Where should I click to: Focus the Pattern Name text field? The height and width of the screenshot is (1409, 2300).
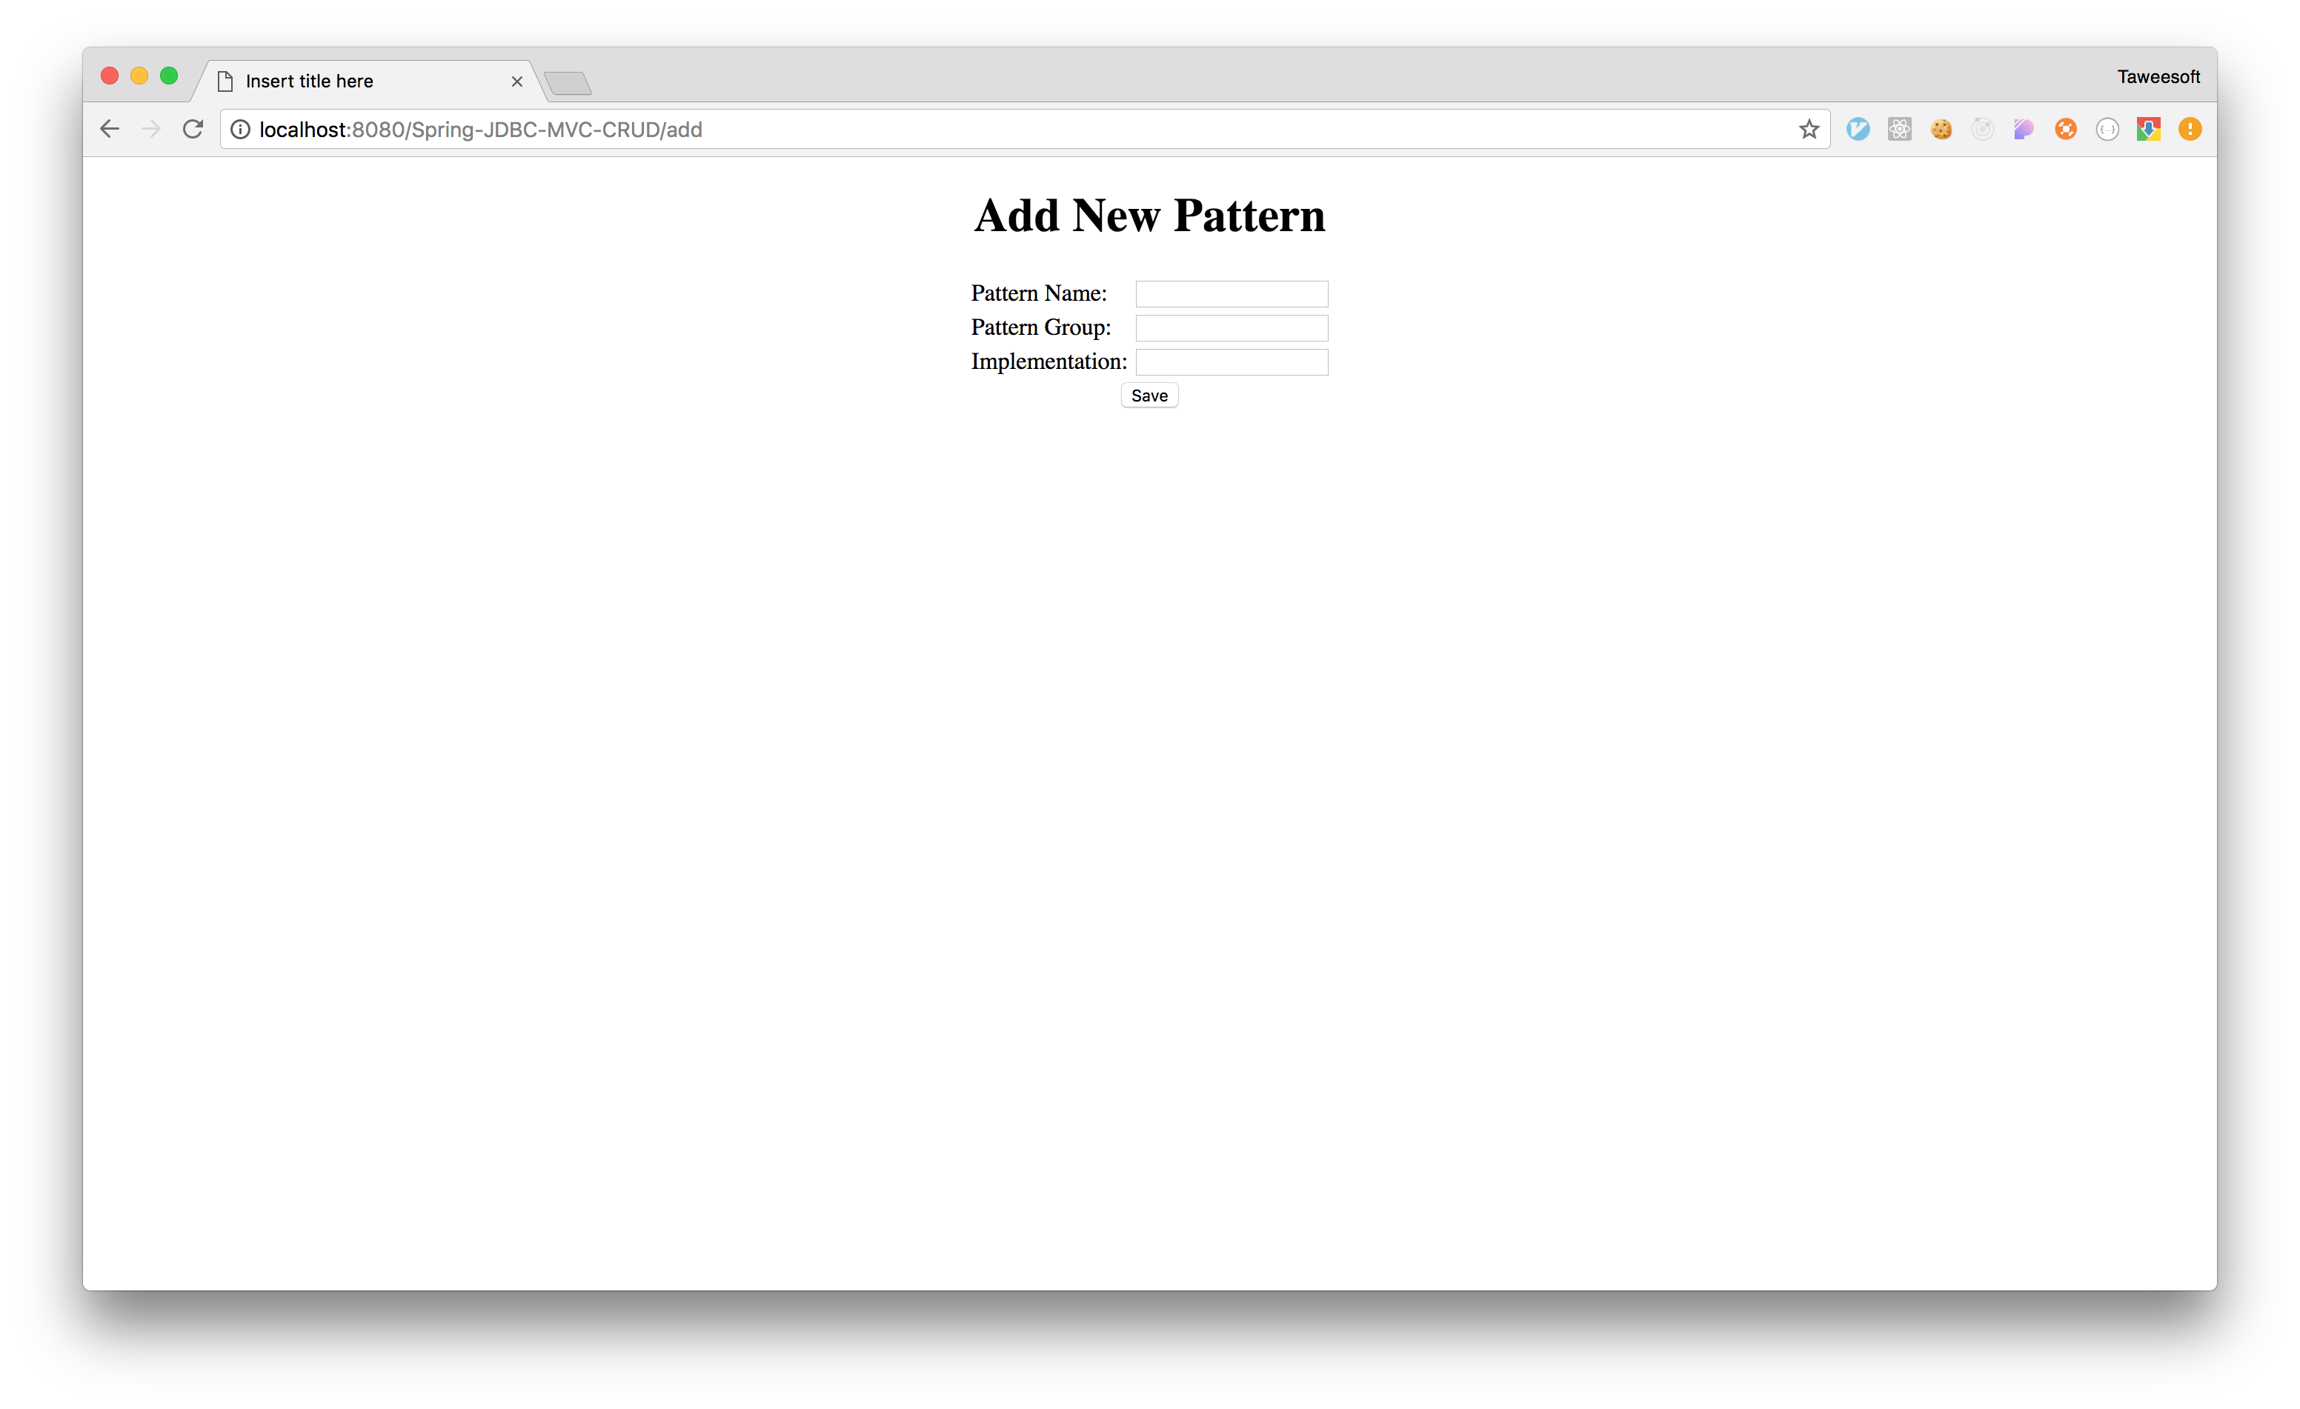coord(1232,294)
